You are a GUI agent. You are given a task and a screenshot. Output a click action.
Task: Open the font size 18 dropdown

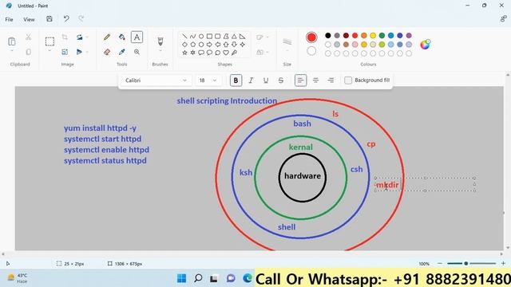pyautogui.click(x=208, y=81)
